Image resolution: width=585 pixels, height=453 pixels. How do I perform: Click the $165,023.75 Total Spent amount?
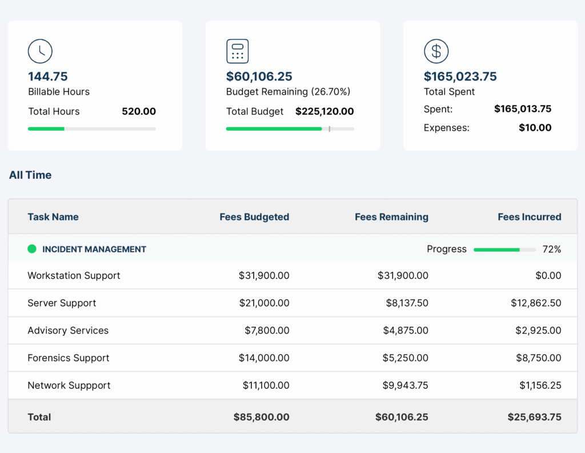click(460, 76)
